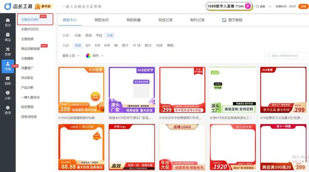This screenshot has height=172, width=309.
Task: Open 活动报名 in the submenu
Action: (28, 78)
